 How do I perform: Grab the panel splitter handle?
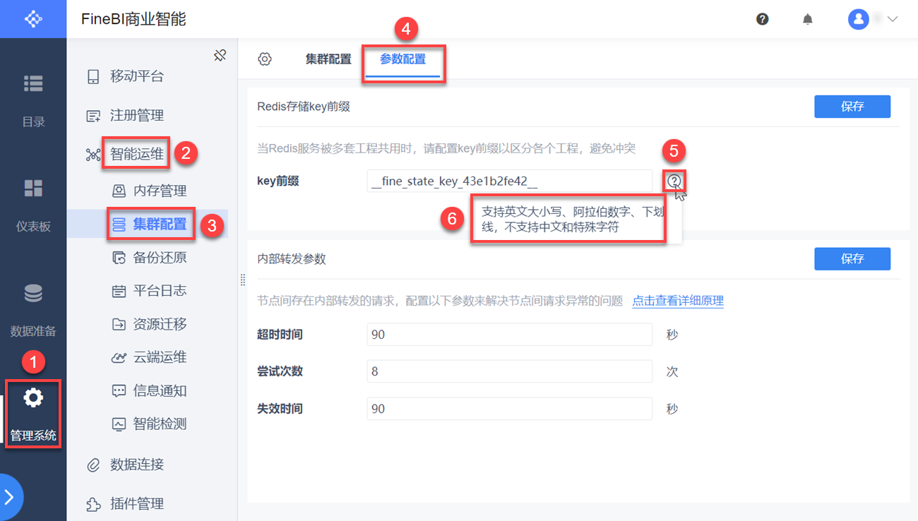[x=243, y=280]
